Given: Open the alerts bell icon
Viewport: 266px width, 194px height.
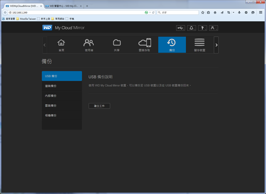Looking at the screenshot, I should click(x=192, y=28).
